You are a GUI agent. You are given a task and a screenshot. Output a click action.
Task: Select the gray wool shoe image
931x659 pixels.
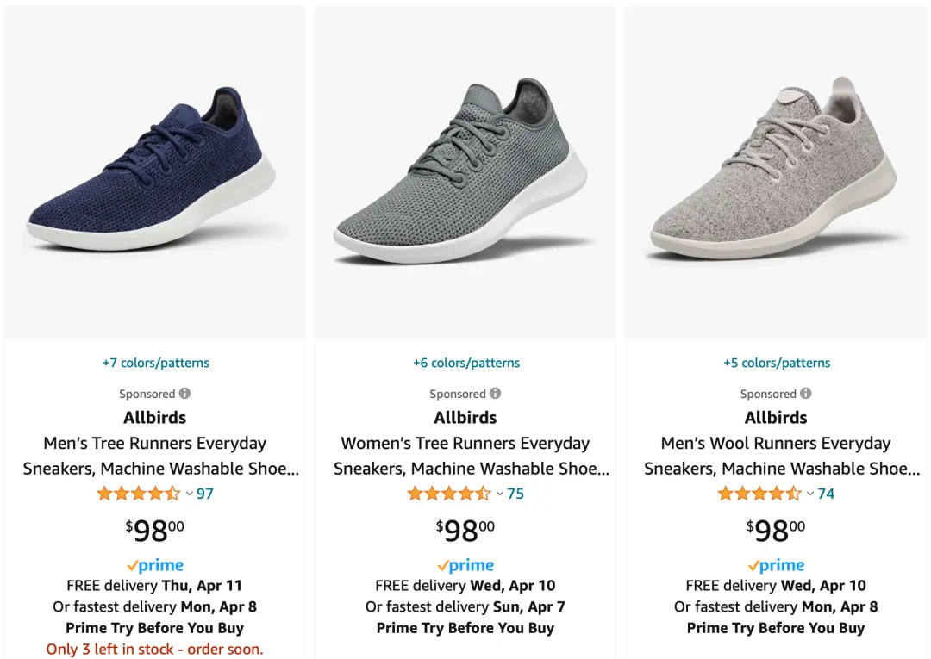coord(776,172)
